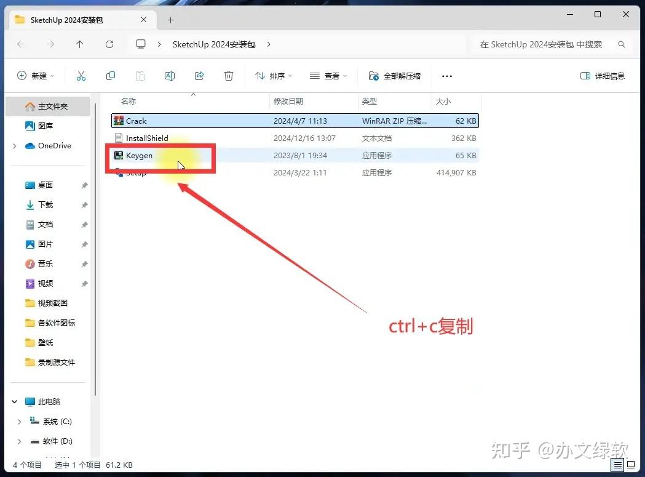The image size is (645, 477).
Task: Go forward with the right arrow
Action: pyautogui.click(x=50, y=44)
